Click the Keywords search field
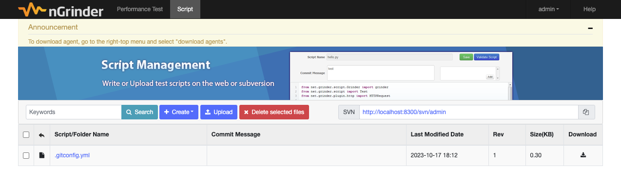This screenshot has height=183, width=621. pos(74,112)
